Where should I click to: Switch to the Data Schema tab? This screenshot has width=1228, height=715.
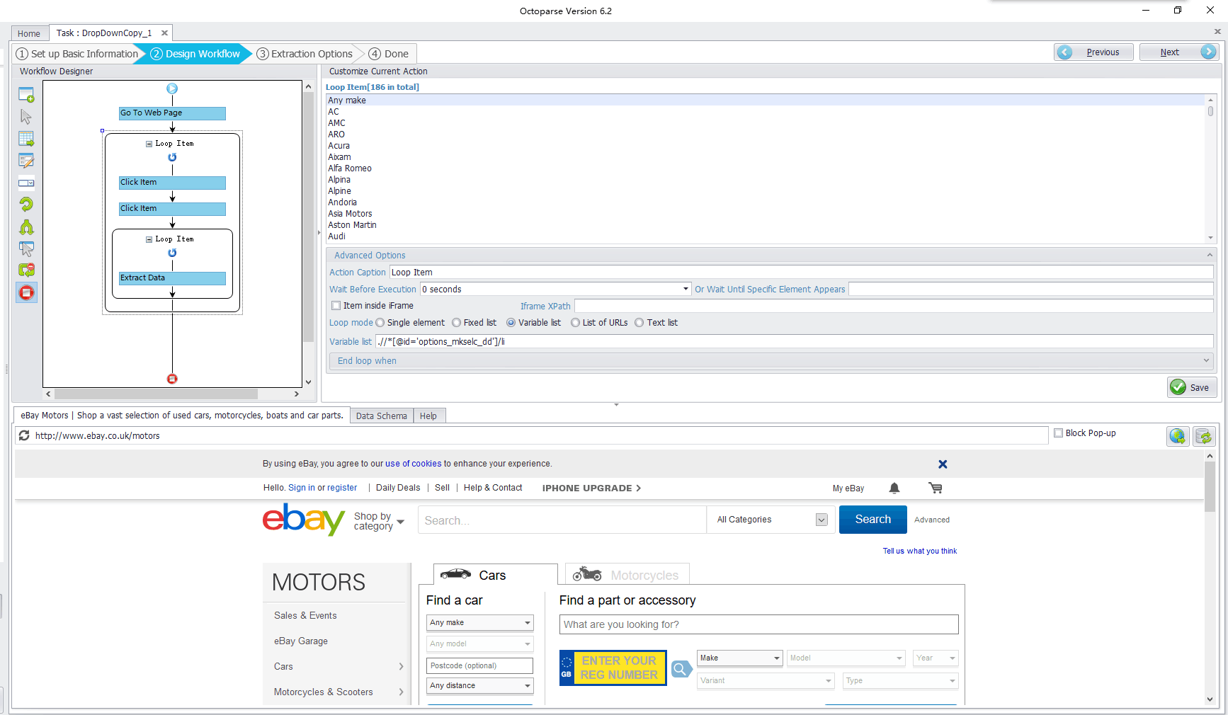point(381,416)
